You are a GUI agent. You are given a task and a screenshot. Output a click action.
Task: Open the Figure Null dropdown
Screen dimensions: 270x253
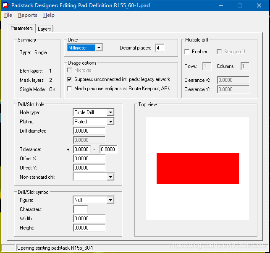point(94,200)
